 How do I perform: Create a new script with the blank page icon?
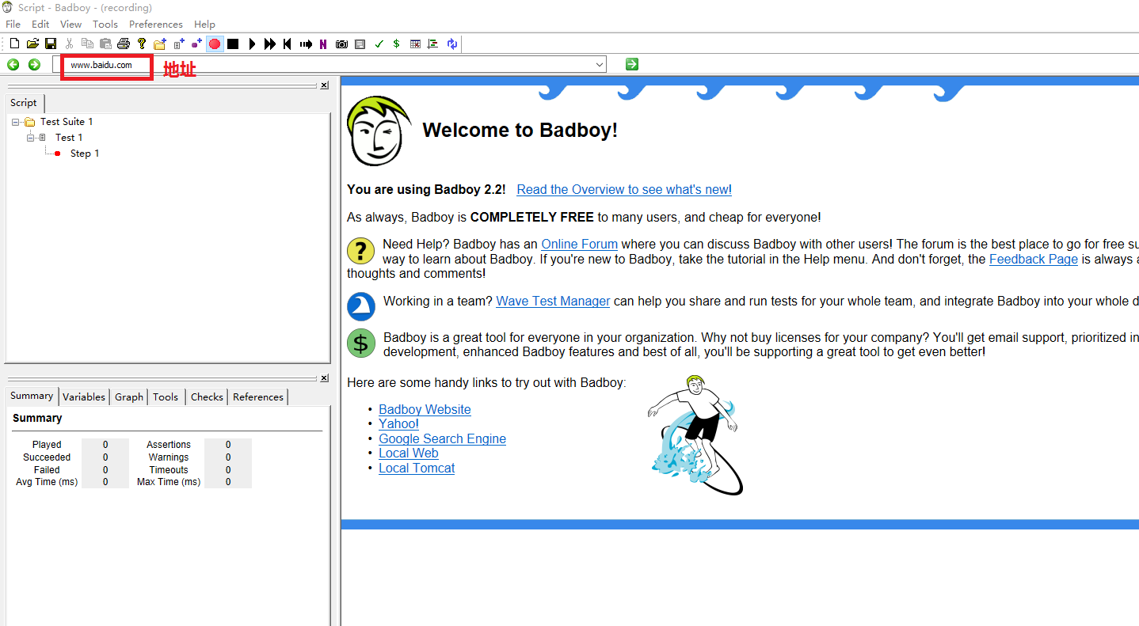14,44
